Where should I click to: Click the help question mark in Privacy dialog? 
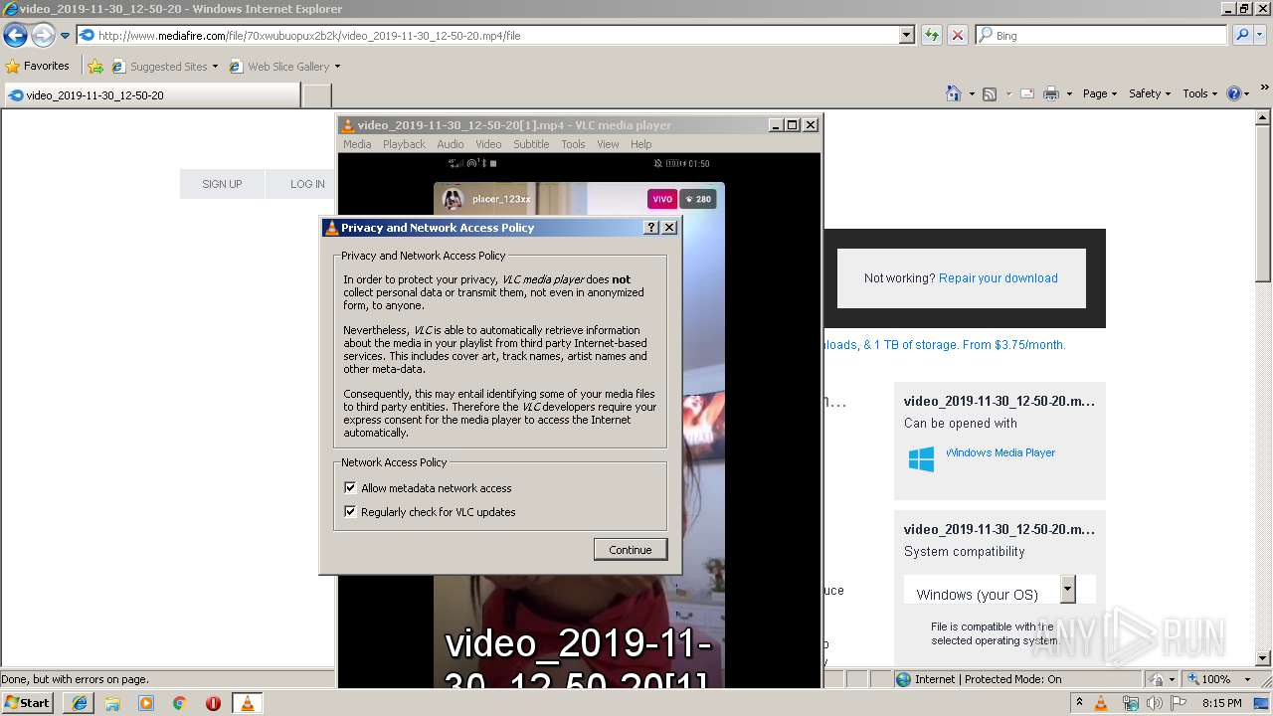tap(651, 228)
